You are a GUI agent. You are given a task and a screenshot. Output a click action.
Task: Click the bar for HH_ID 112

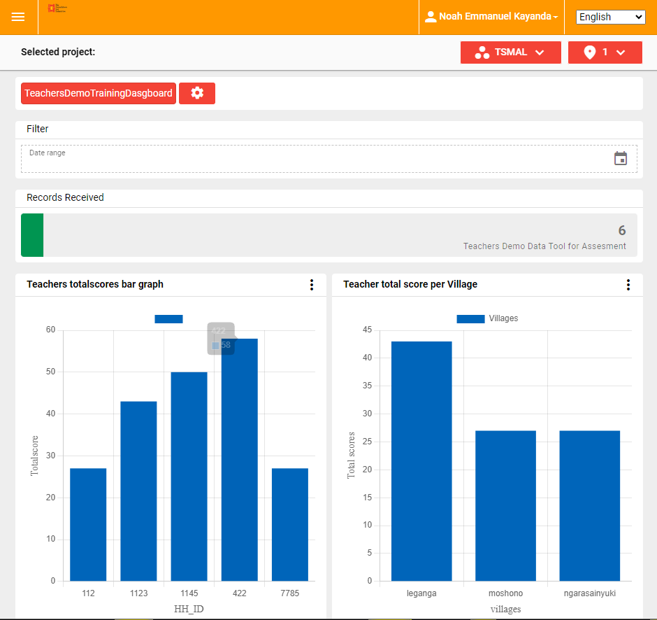[88, 524]
